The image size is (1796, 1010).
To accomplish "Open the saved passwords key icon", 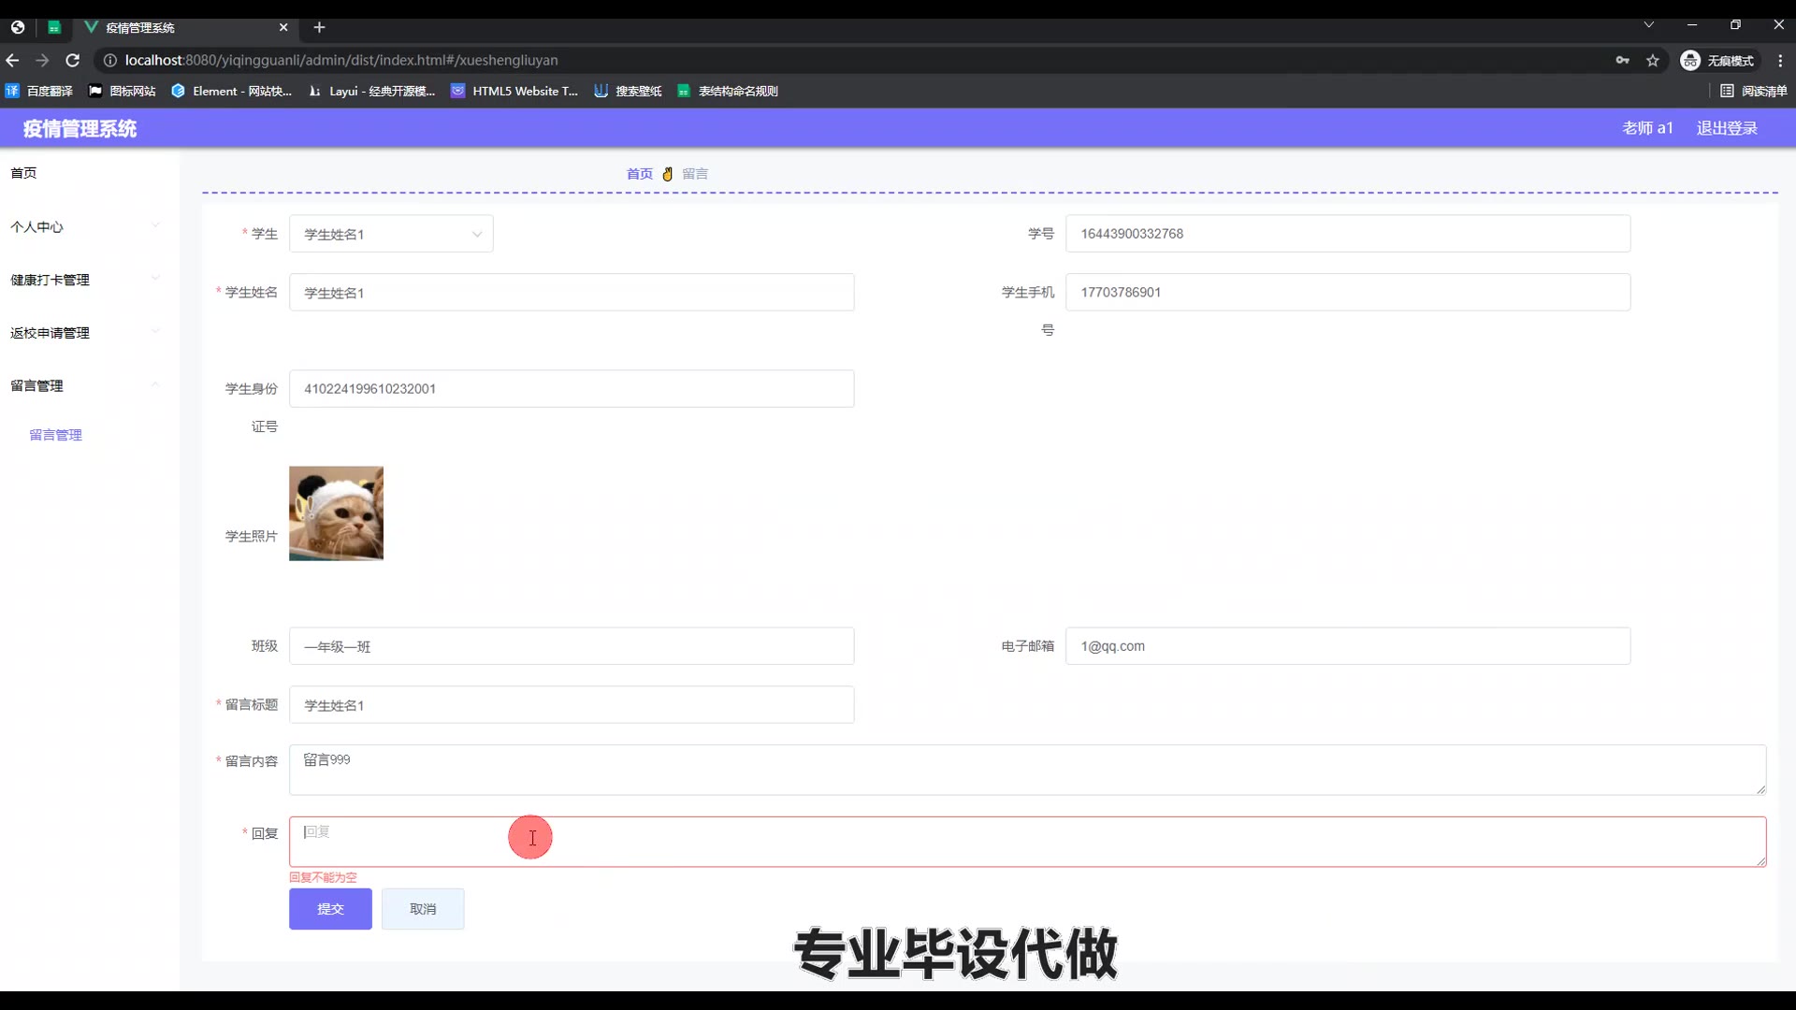I will [1623, 60].
